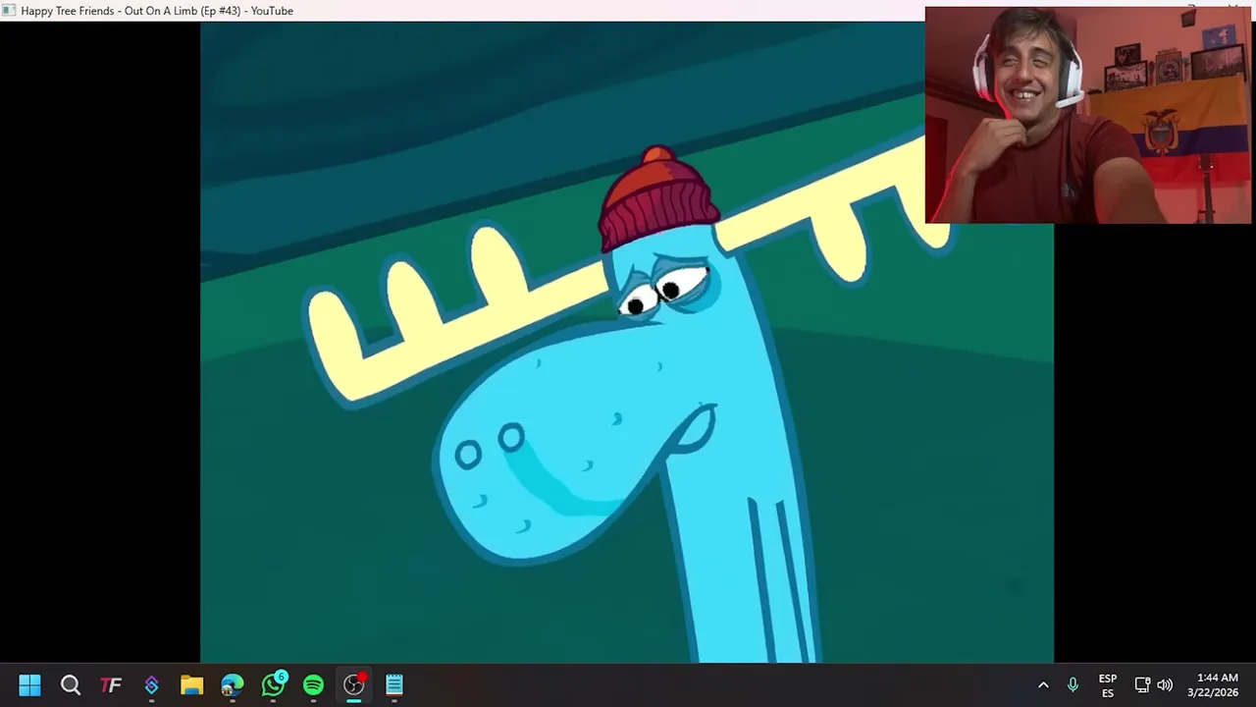
Task: Open File Explorer from taskbar
Action: pyautogui.click(x=191, y=684)
